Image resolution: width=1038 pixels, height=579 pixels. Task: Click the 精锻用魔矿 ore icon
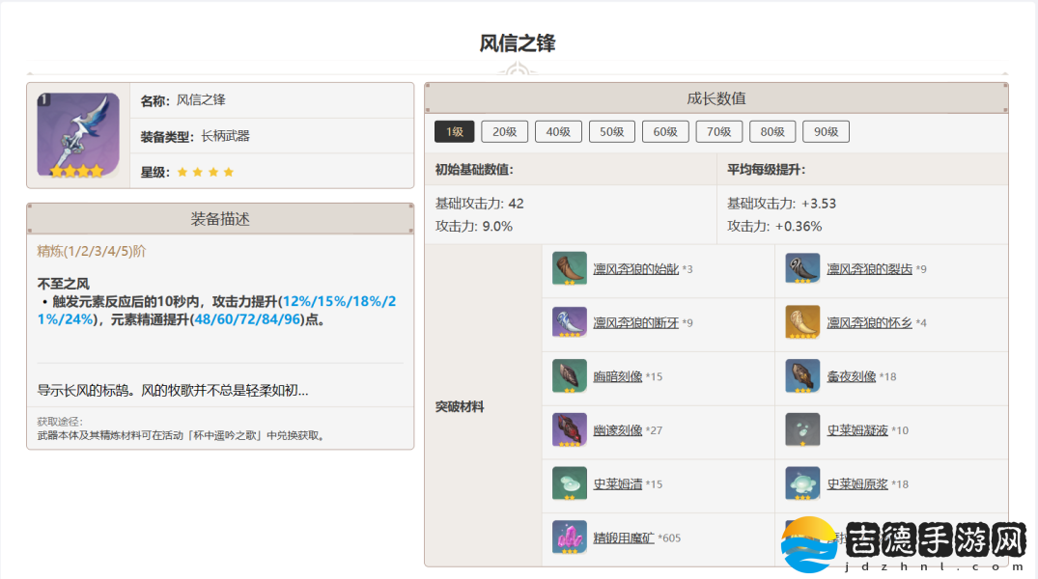570,538
